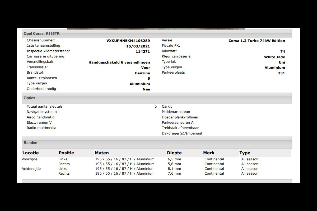Image resolution: width=317 pixels, height=211 pixels.
Task: Select the chassis number VXKUPHNEKM4106289
Action: (x=128, y=41)
